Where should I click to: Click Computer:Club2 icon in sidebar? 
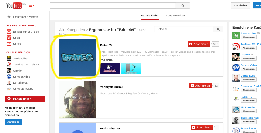pos(9,89)
